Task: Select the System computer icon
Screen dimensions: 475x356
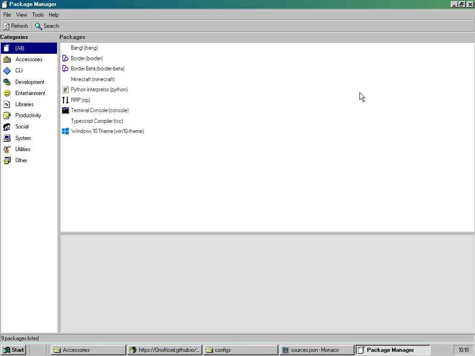Action: [6, 138]
